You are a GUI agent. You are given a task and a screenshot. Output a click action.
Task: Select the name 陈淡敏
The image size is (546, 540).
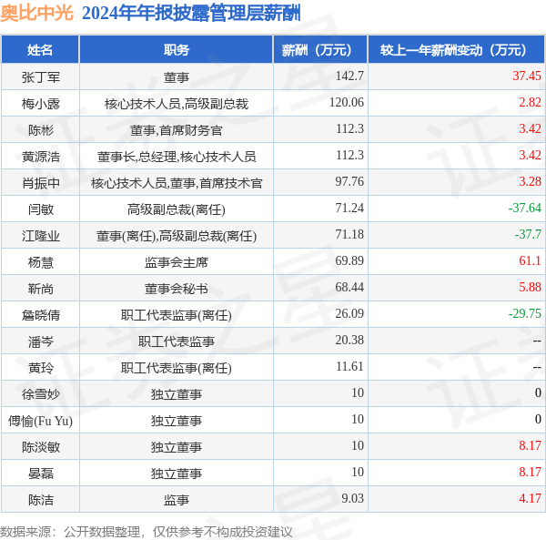(x=41, y=447)
